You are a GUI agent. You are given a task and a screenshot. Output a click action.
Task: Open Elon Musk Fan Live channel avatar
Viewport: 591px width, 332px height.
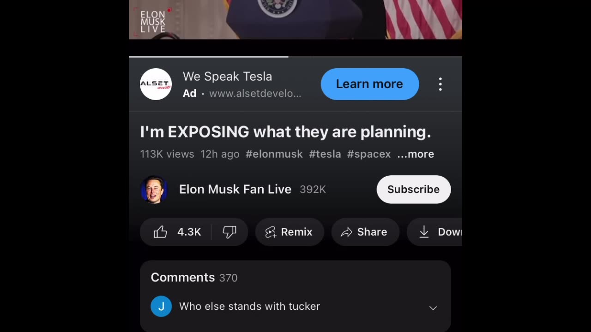click(154, 190)
